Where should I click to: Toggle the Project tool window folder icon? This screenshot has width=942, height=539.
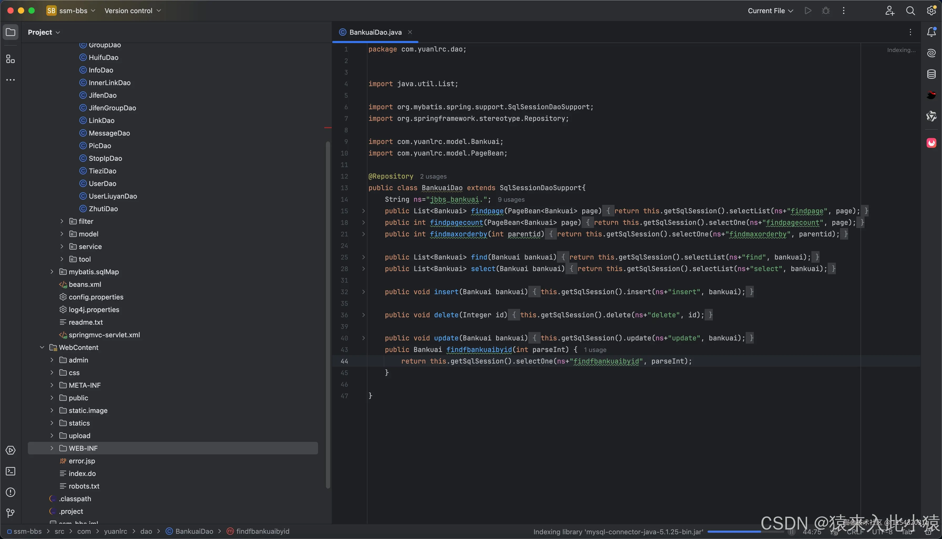pos(10,32)
